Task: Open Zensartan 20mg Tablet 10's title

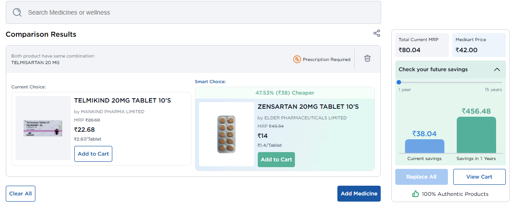Action: click(308, 107)
